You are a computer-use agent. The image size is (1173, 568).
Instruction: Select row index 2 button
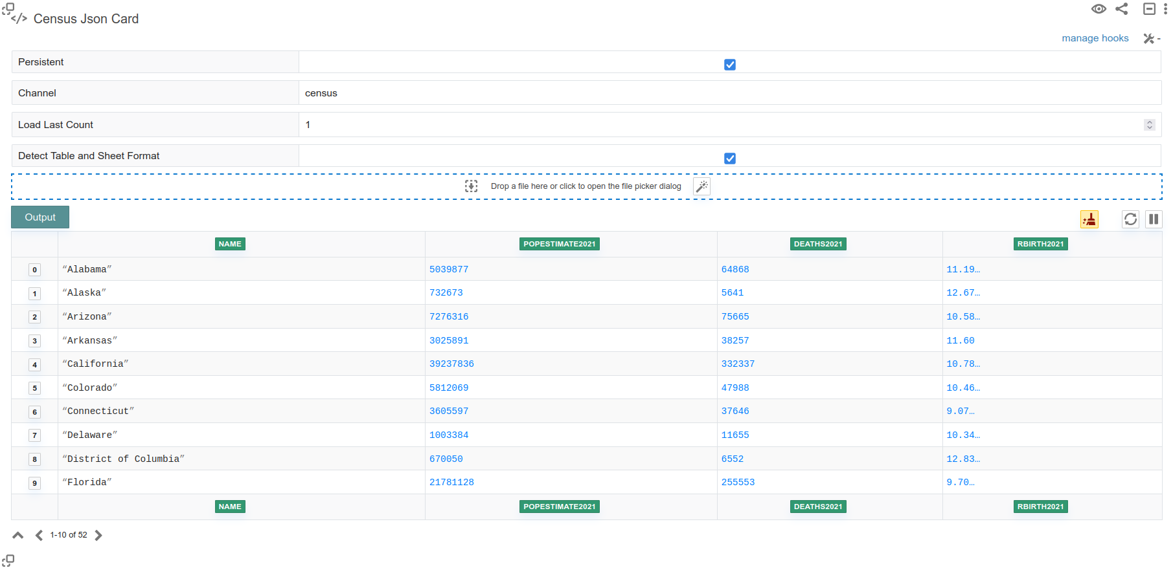[34, 317]
